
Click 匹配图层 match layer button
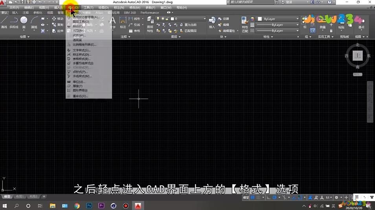pyautogui.click(x=188, y=31)
